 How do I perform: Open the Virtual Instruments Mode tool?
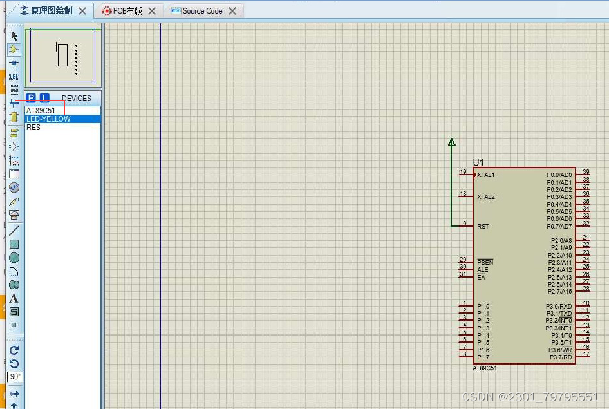tap(14, 214)
